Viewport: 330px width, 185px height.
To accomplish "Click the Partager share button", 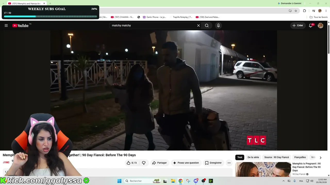I will click(x=160, y=163).
